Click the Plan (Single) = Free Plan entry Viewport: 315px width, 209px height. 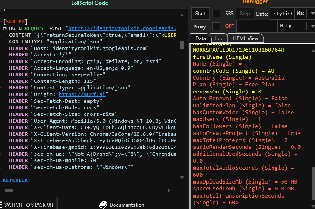pos(234,85)
